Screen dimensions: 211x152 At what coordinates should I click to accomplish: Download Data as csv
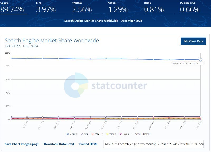pos(59,144)
